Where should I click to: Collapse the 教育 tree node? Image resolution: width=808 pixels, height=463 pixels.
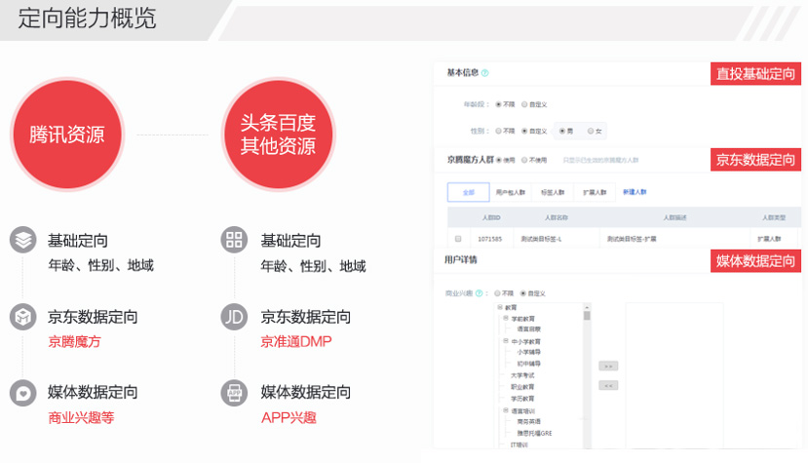[x=499, y=307]
